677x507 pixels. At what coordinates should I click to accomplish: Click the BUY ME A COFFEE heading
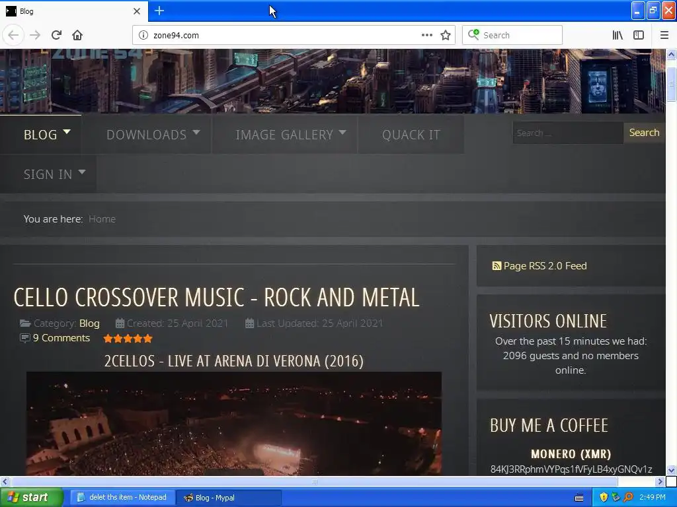[549, 426]
